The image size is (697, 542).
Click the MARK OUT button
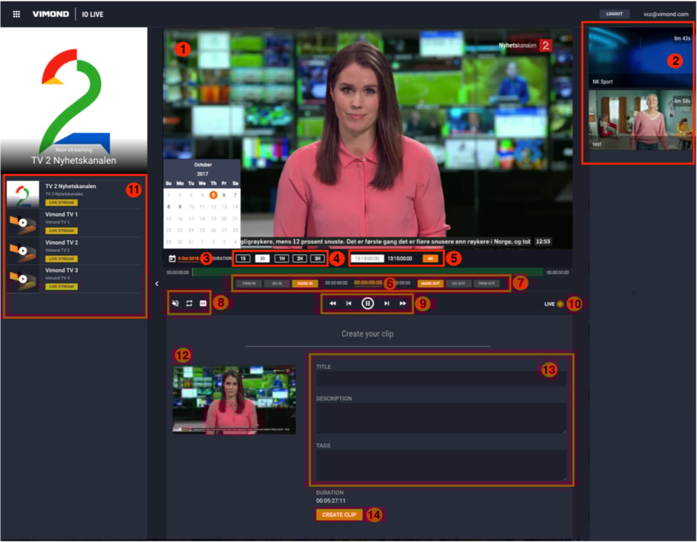pyautogui.click(x=430, y=284)
